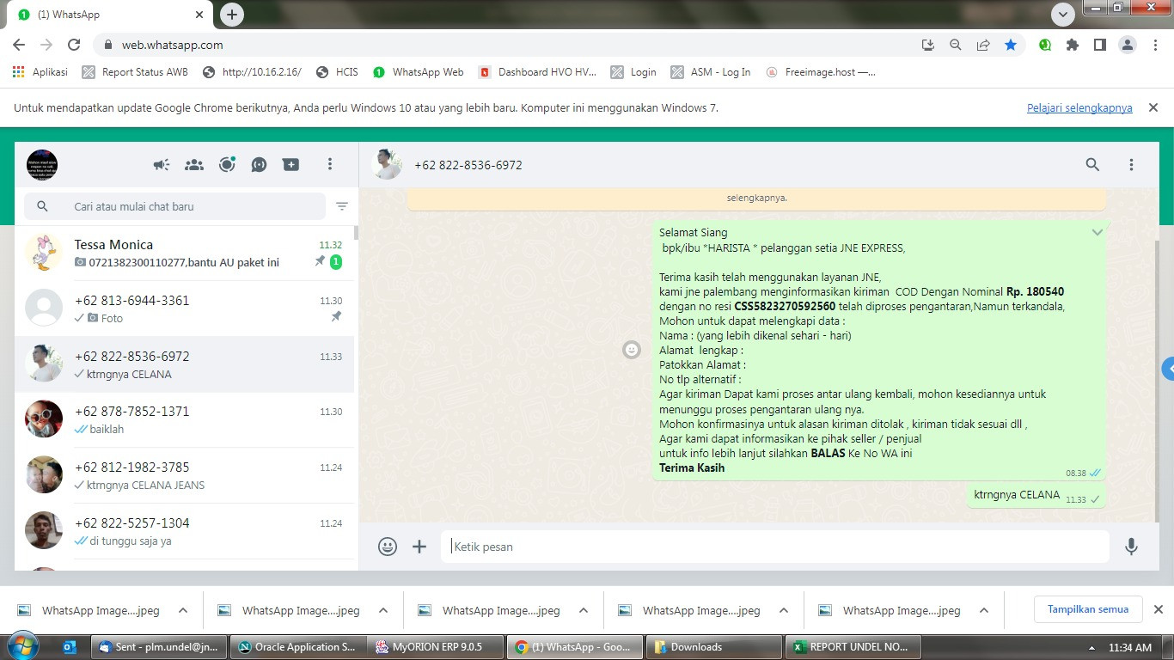Click the Pelajari selengkapnya link
This screenshot has height=660, width=1174.
1079,108
